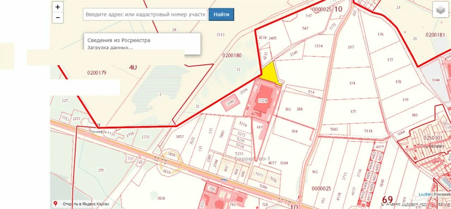Click land parcel 704
This screenshot has width=451, height=209.
294,132
